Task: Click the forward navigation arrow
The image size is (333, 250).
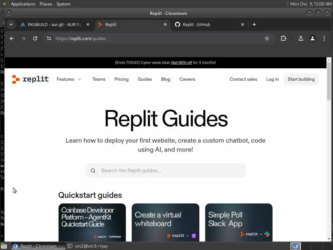Action: coord(23,38)
